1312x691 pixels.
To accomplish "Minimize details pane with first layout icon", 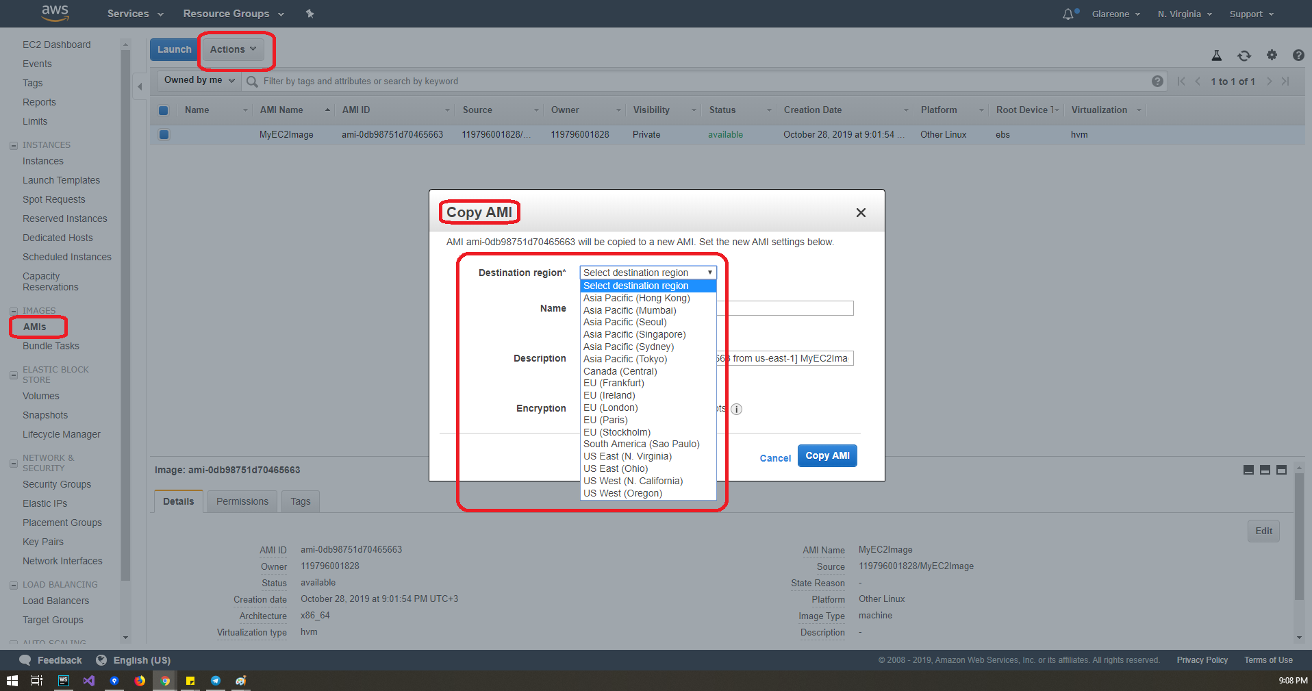I will coord(1248,470).
